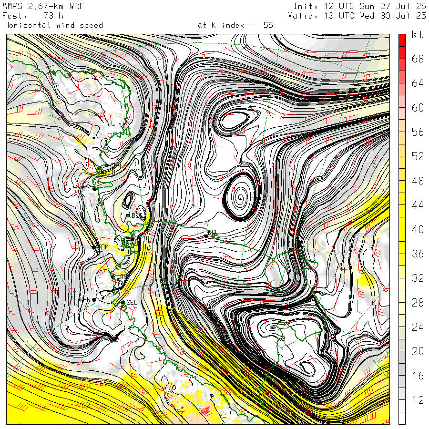Click the 44 value on the color scale

pos(418,205)
